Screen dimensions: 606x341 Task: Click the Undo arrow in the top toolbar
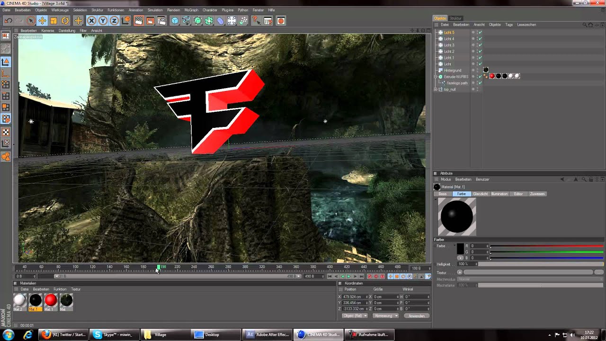[x=8, y=21]
